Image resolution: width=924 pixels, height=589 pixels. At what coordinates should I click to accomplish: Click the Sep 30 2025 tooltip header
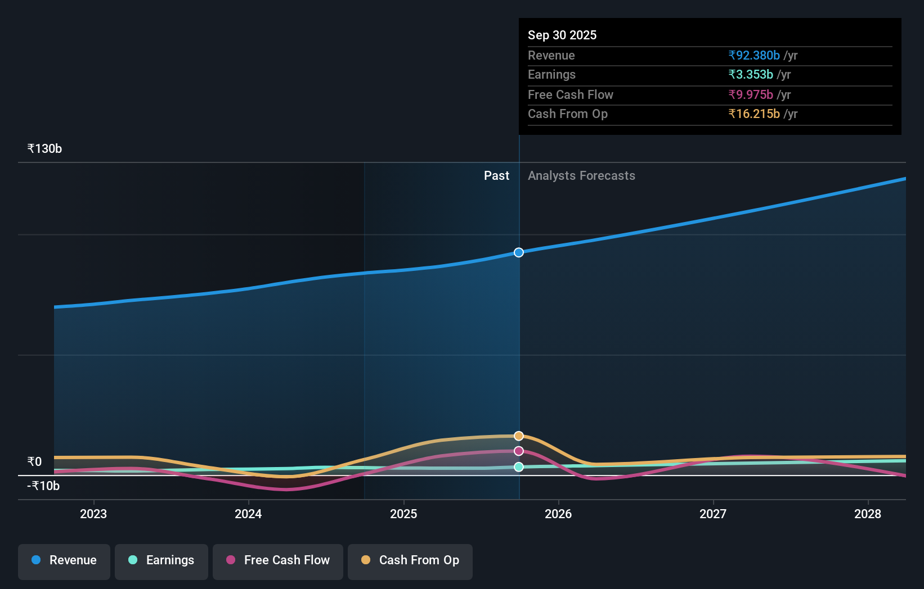point(562,35)
